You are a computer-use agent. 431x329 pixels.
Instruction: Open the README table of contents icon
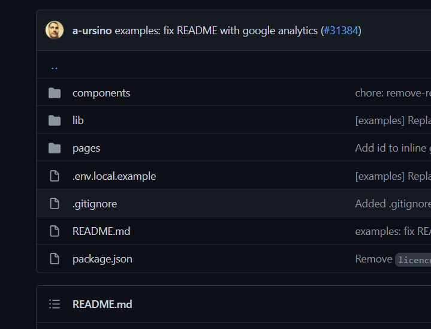point(55,304)
